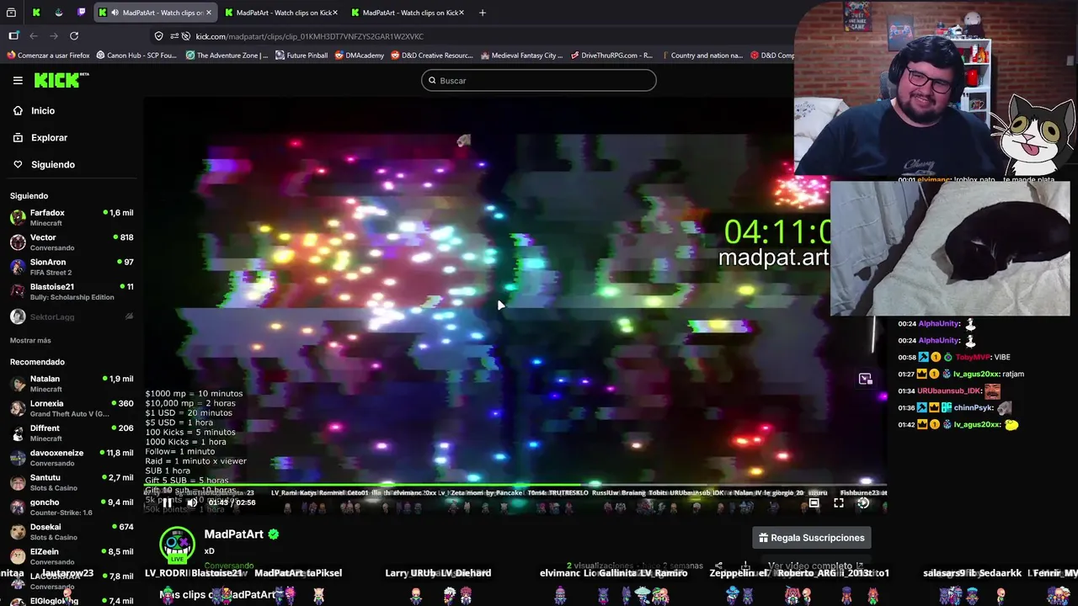The width and height of the screenshot is (1078, 606).
Task: Open the Canon Hub SCP bookmark
Action: pyautogui.click(x=136, y=56)
